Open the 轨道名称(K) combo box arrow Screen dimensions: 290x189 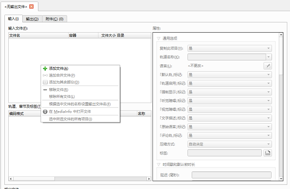(269, 57)
